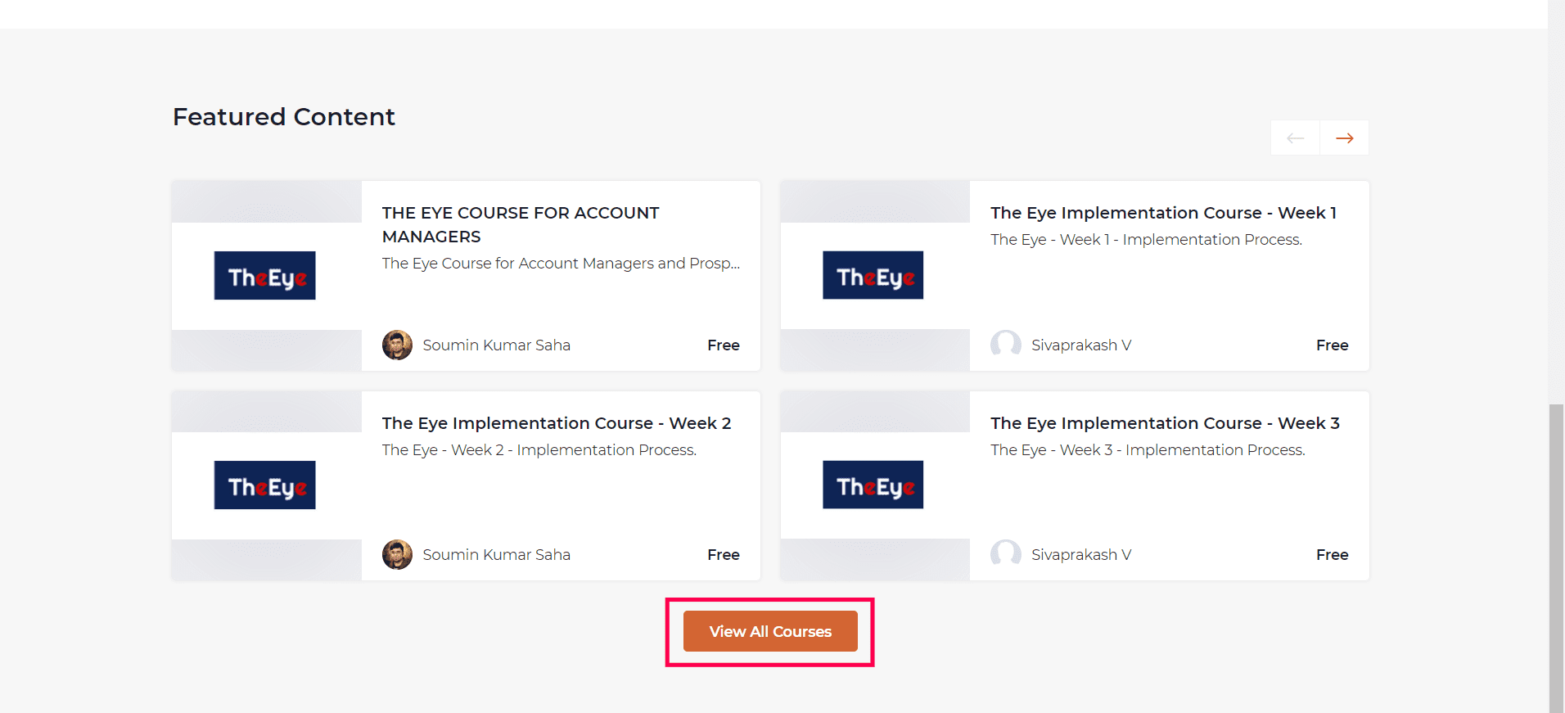The width and height of the screenshot is (1565, 713).
Task: Open The Eye Implementation Course - Week 1 title
Action: point(1163,213)
